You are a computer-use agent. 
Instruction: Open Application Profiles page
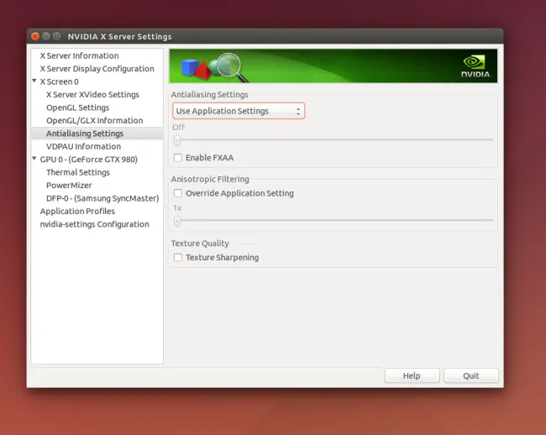pos(77,212)
